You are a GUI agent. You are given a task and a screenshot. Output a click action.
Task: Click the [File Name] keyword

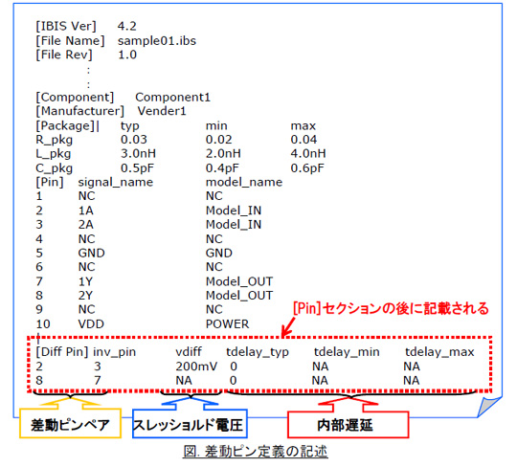pyautogui.click(x=70, y=40)
